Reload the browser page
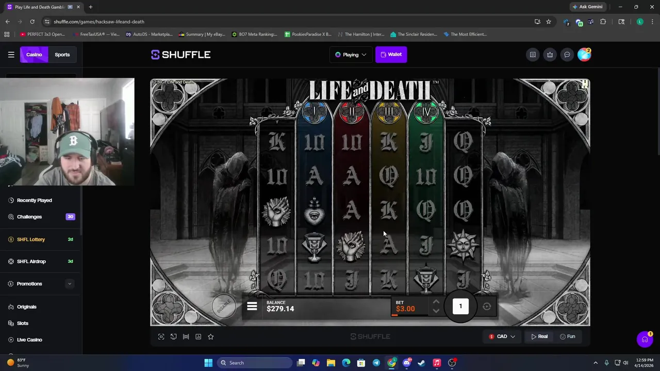The image size is (660, 371). click(x=32, y=22)
